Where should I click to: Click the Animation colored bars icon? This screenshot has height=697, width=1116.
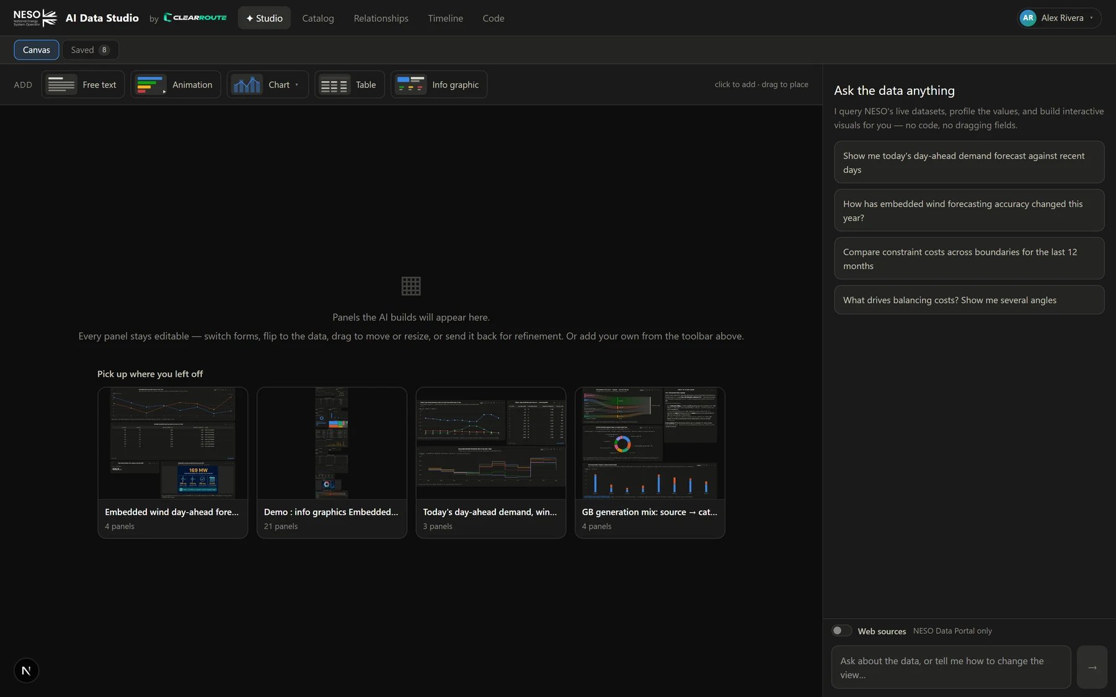pyautogui.click(x=151, y=84)
